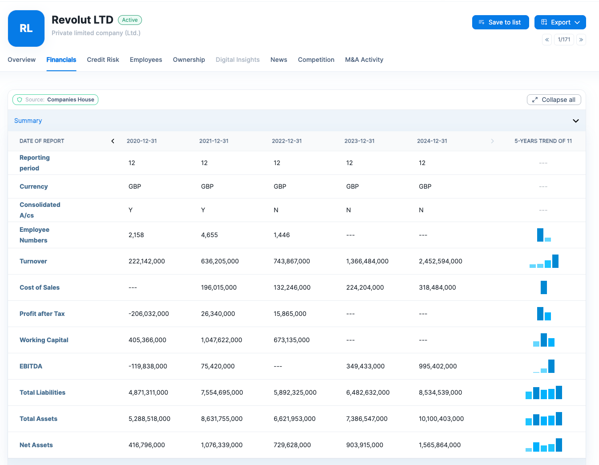Click the 1/171 page indicator

pos(564,40)
